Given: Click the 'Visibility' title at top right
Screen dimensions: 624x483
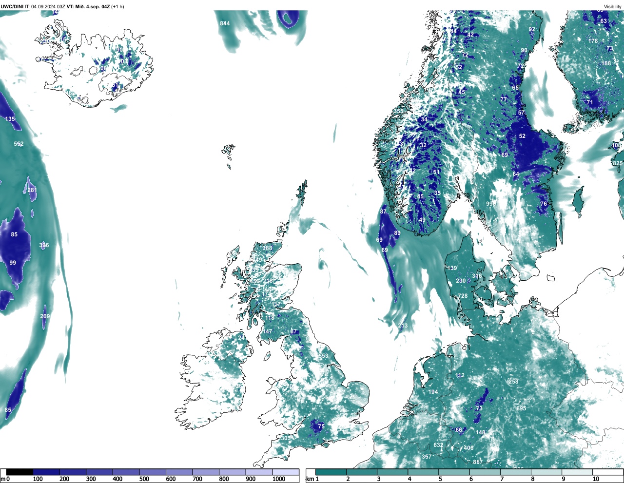Looking at the screenshot, I should (612, 6).
